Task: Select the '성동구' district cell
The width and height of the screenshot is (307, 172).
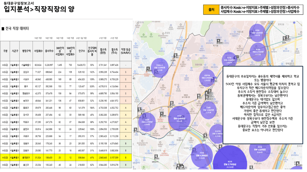Action: [x=26, y=144]
